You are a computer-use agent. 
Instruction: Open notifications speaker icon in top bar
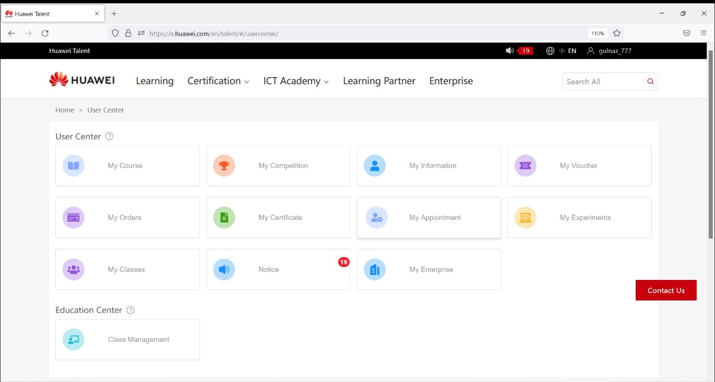click(x=509, y=51)
